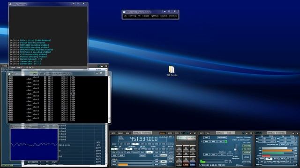This screenshot has width=300, height=168.
Task: Open the SR (MHz) sample rate dropdown
Action: click(222, 154)
